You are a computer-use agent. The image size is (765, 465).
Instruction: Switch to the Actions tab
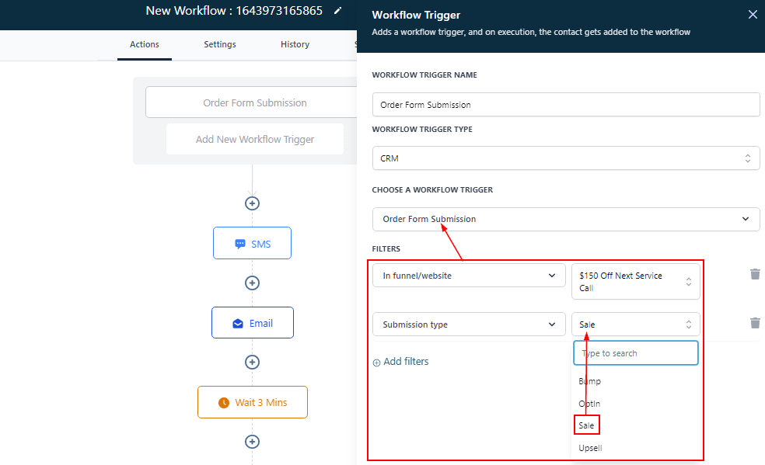[x=145, y=45]
